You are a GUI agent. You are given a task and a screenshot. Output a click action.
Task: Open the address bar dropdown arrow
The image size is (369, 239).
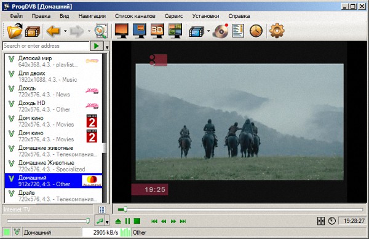coord(107,47)
